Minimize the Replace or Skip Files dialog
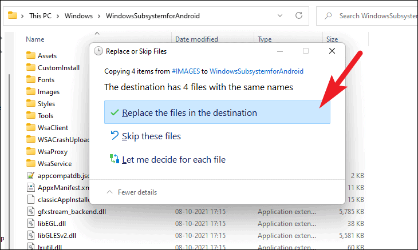 pyautogui.click(x=280, y=51)
